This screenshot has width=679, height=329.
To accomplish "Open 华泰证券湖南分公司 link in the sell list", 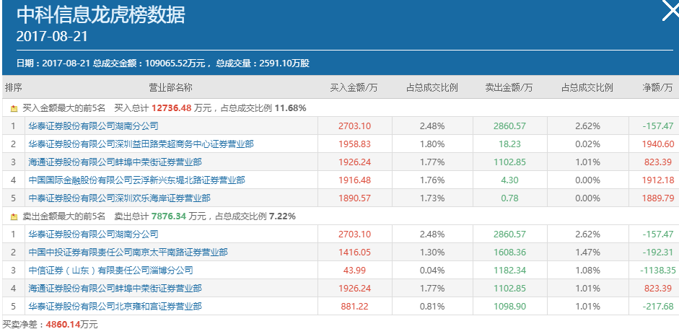I will tap(94, 234).
